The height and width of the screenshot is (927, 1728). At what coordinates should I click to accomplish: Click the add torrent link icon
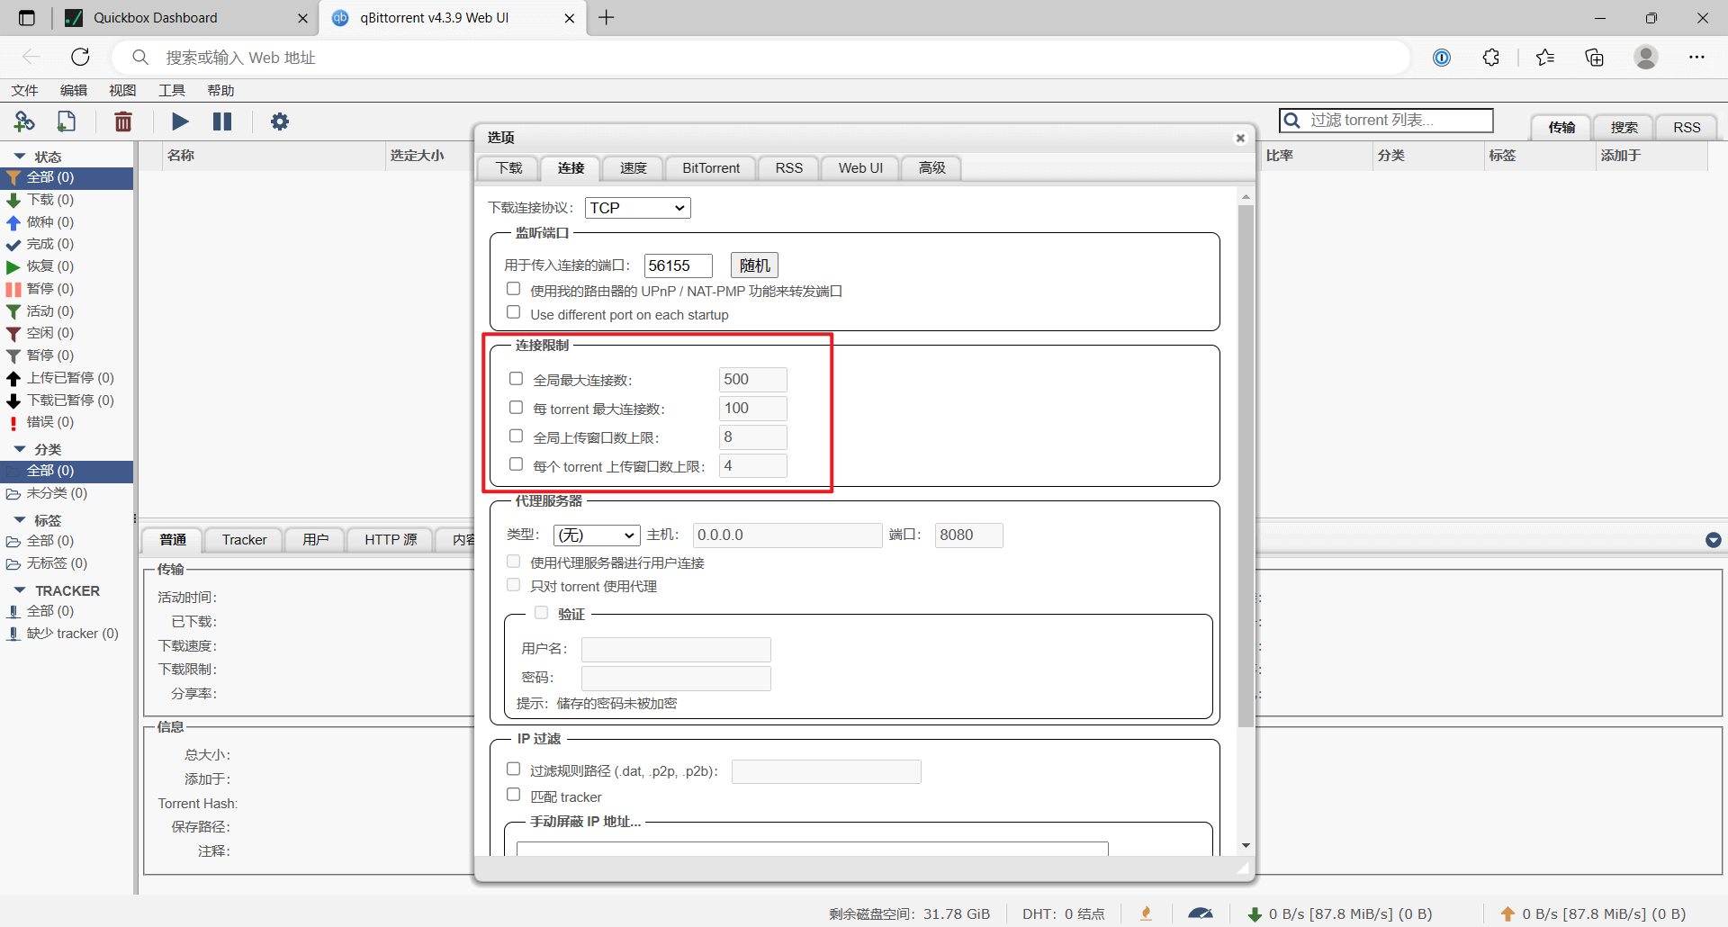click(x=24, y=121)
